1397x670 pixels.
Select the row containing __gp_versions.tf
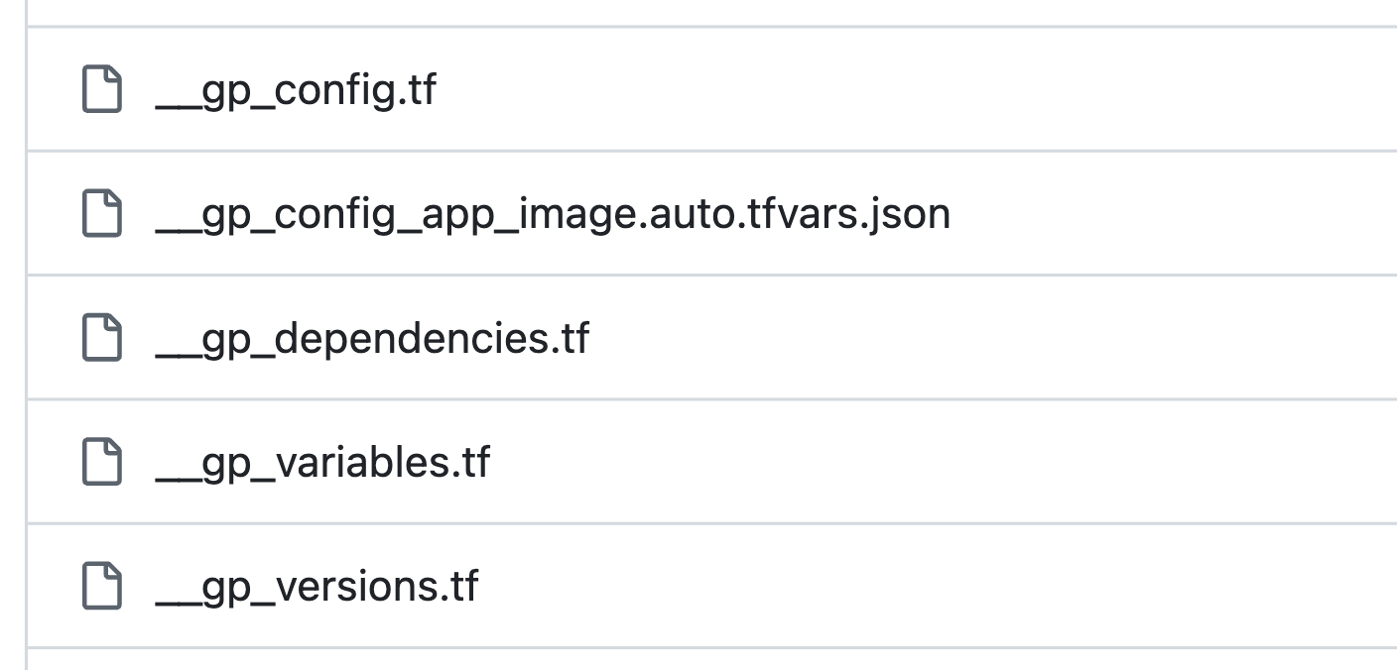695,586
